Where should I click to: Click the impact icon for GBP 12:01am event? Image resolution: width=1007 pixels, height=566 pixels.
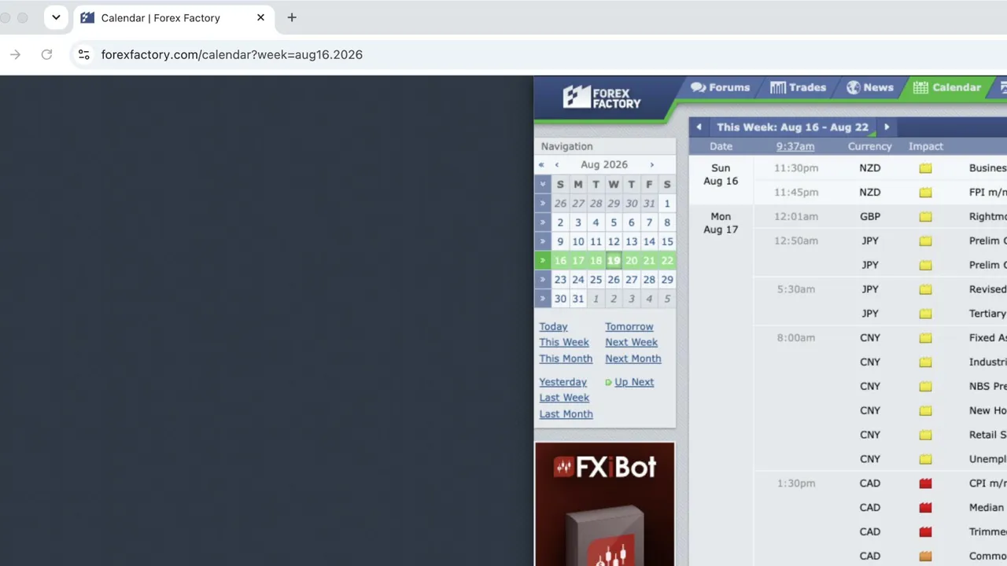[925, 217]
